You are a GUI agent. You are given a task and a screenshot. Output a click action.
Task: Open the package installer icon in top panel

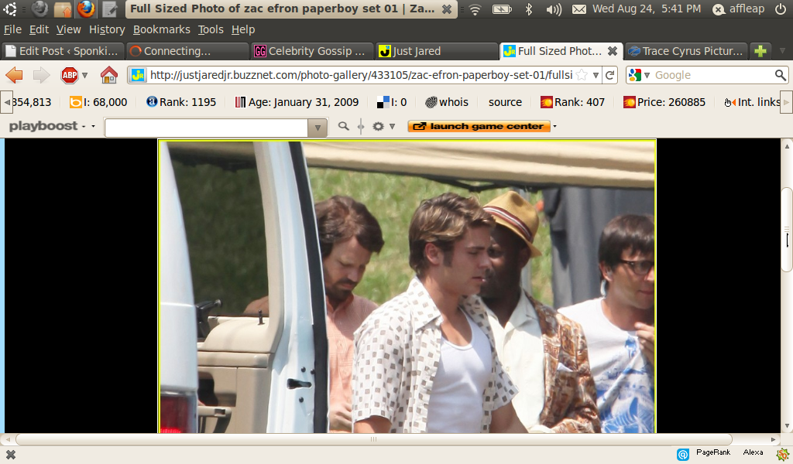pos(63,9)
